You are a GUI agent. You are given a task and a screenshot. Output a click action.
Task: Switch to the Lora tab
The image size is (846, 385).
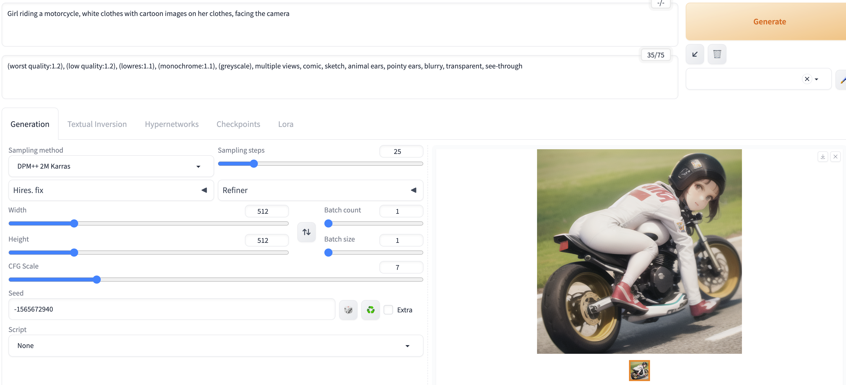[x=285, y=124]
